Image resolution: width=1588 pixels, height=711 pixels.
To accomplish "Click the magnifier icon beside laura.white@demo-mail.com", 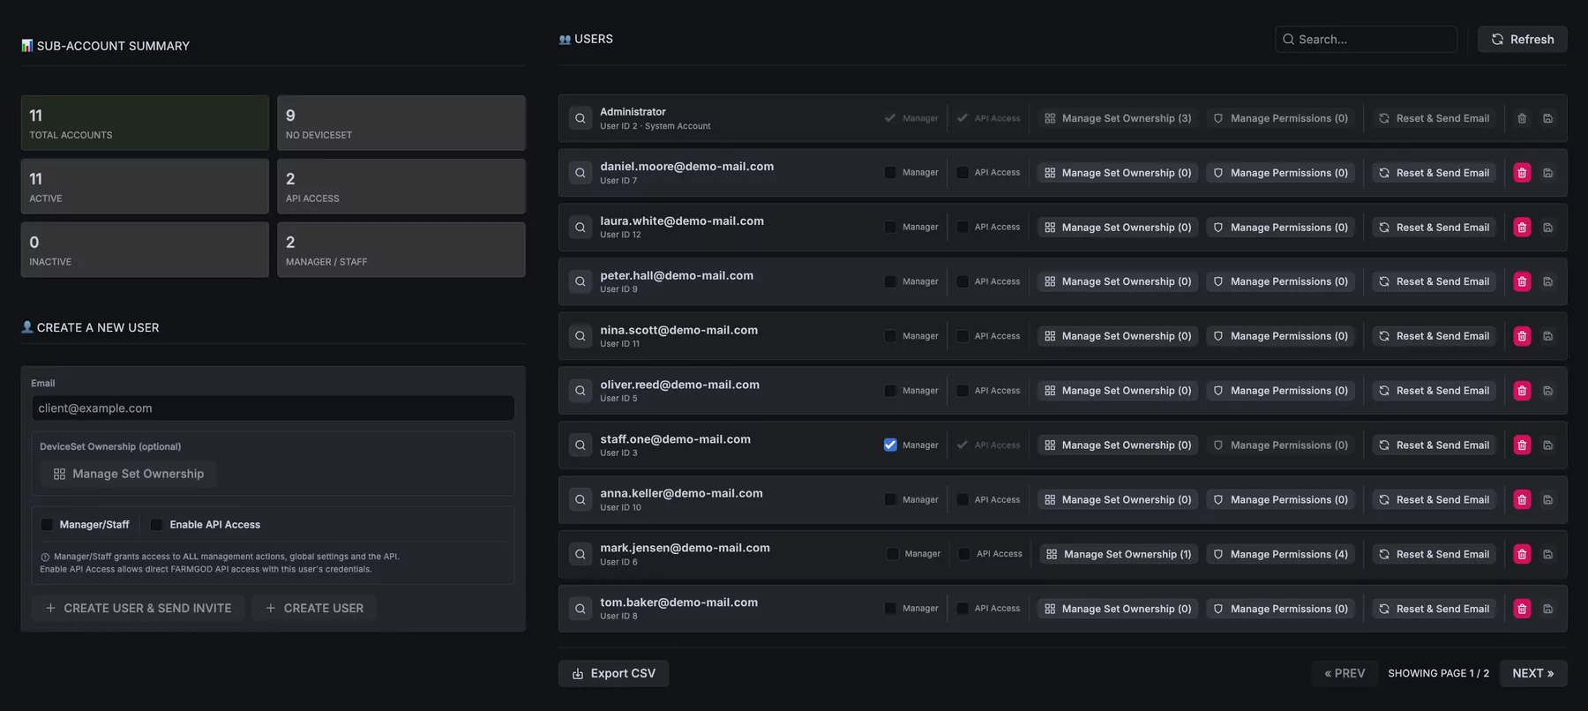I will pos(580,228).
